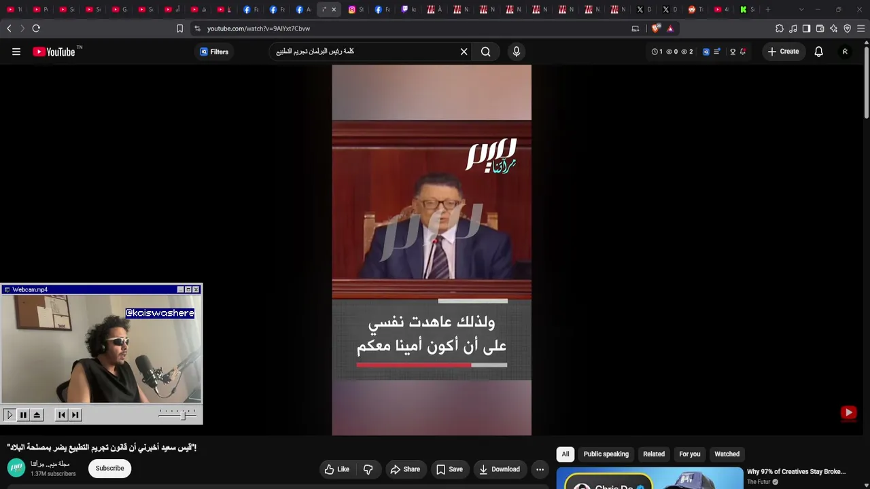This screenshot has width=870, height=489.
Task: Click the video player frame
Action: [x=432, y=250]
